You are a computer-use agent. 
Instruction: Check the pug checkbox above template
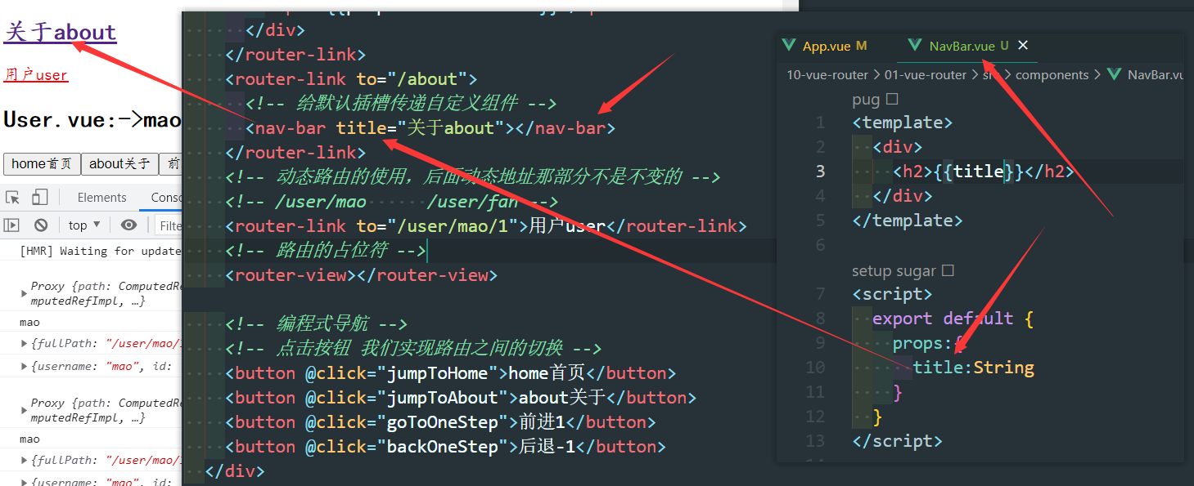(x=892, y=100)
